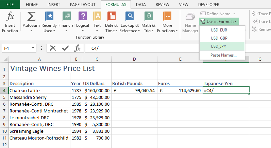The height and width of the screenshot is (148, 271).
Task: Open Logical functions menu
Action: tap(83, 22)
